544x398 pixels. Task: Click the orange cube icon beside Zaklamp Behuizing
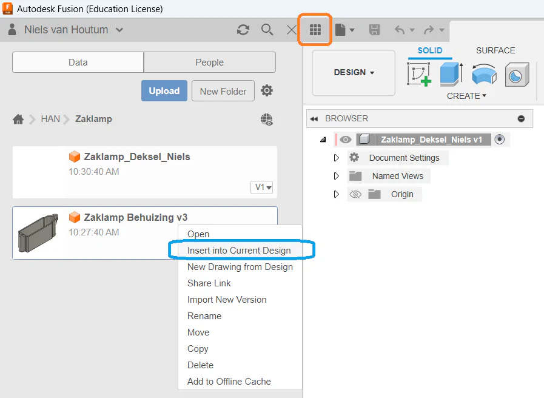(x=75, y=218)
